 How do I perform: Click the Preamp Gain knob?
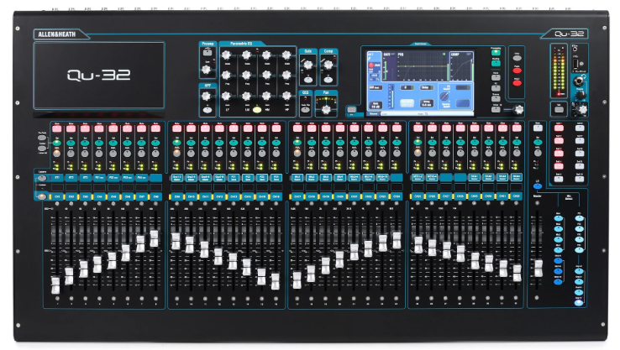tap(206, 70)
